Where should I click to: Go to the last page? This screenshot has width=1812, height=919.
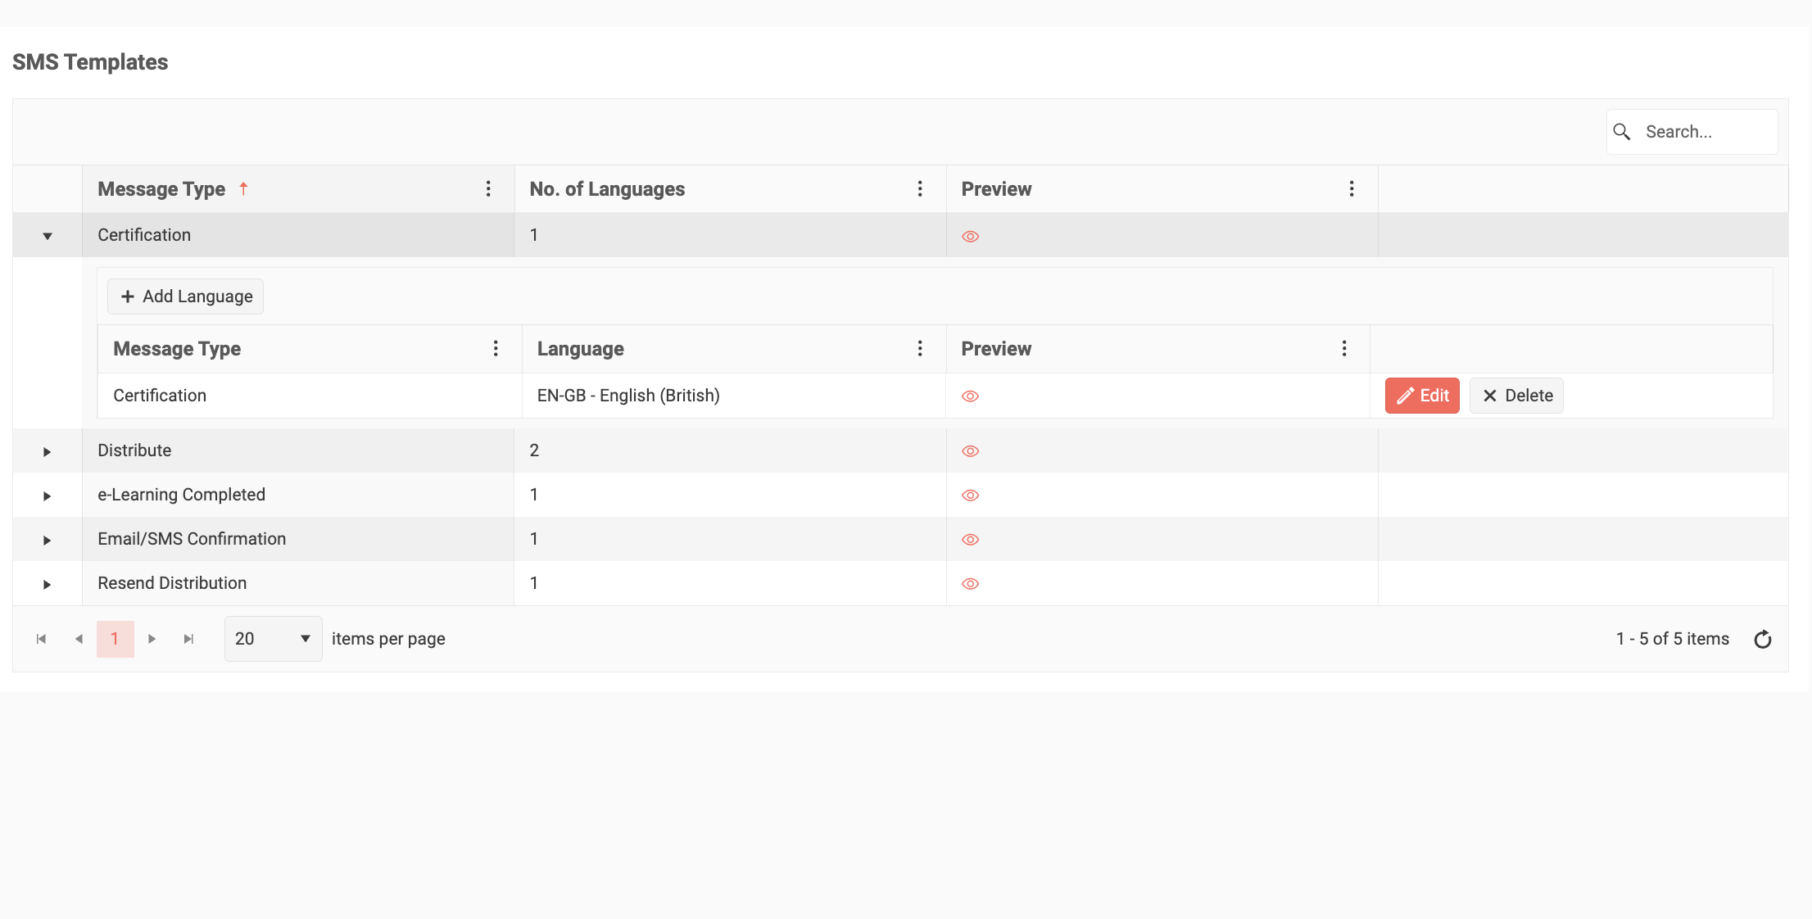pyautogui.click(x=188, y=639)
